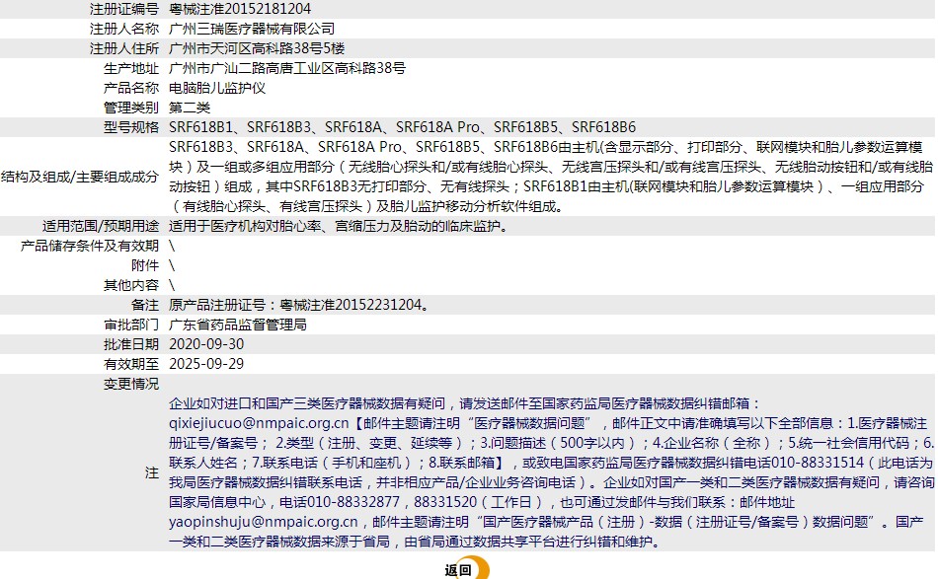The width and height of the screenshot is (938, 579).
Task: Click the 产品名称 label
Action: click(x=131, y=88)
